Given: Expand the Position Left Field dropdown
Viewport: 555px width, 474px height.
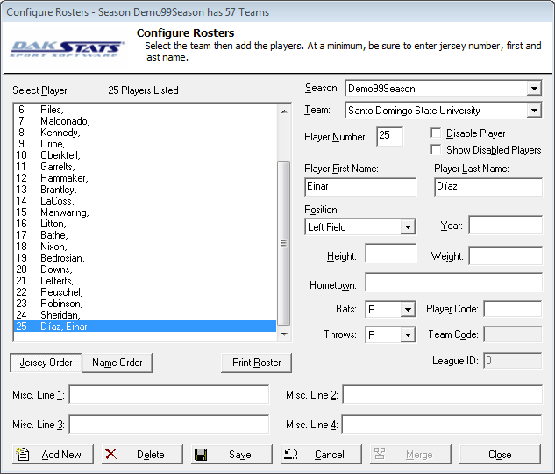Looking at the screenshot, I should 408,227.
